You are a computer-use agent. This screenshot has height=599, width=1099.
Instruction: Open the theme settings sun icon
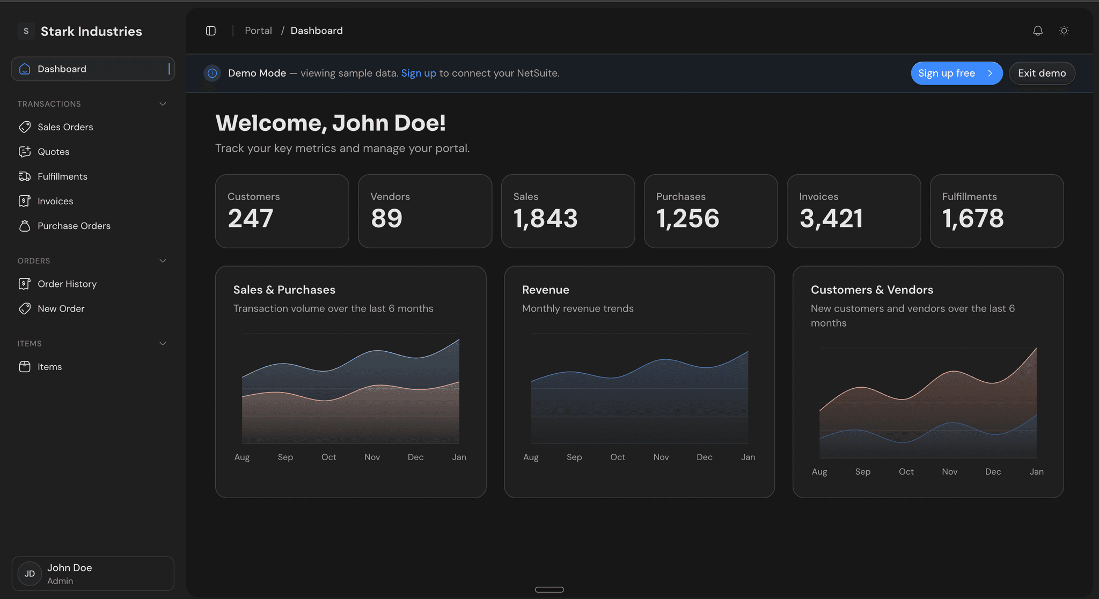[x=1064, y=31]
